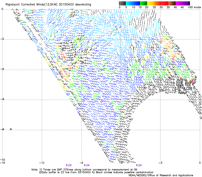The width and height of the screenshot is (202, 177).
Task: Pick the red 30-35 knots legend swatch
Action: coord(165,3)
